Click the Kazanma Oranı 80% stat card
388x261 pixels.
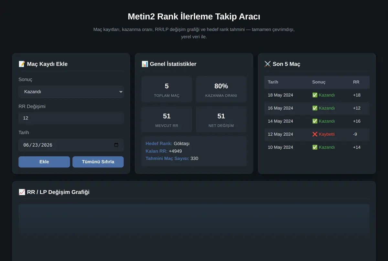tap(221, 89)
